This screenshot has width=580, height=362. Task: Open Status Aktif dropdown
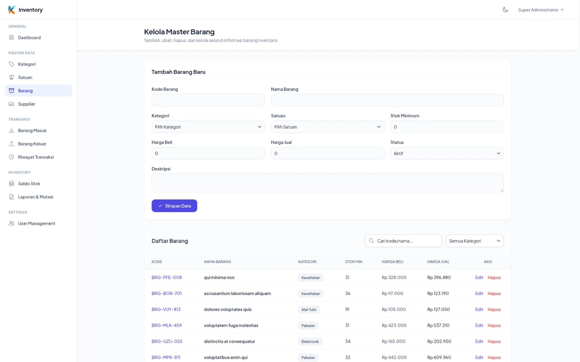447,153
